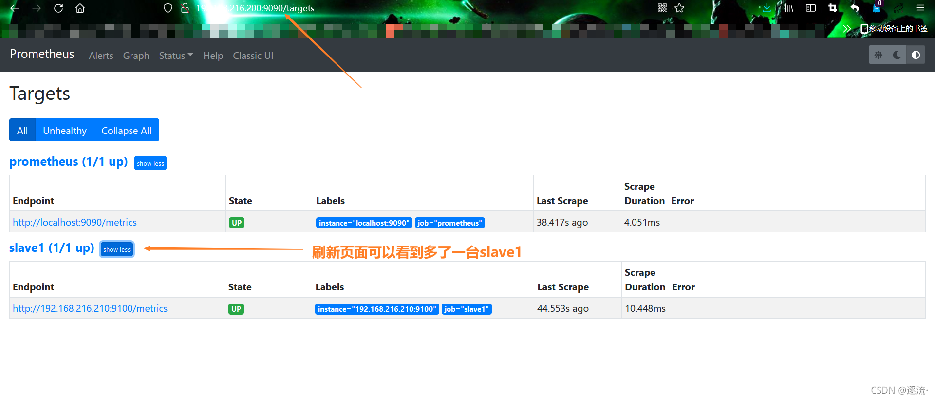Click the Prometheus brand link

coord(42,54)
